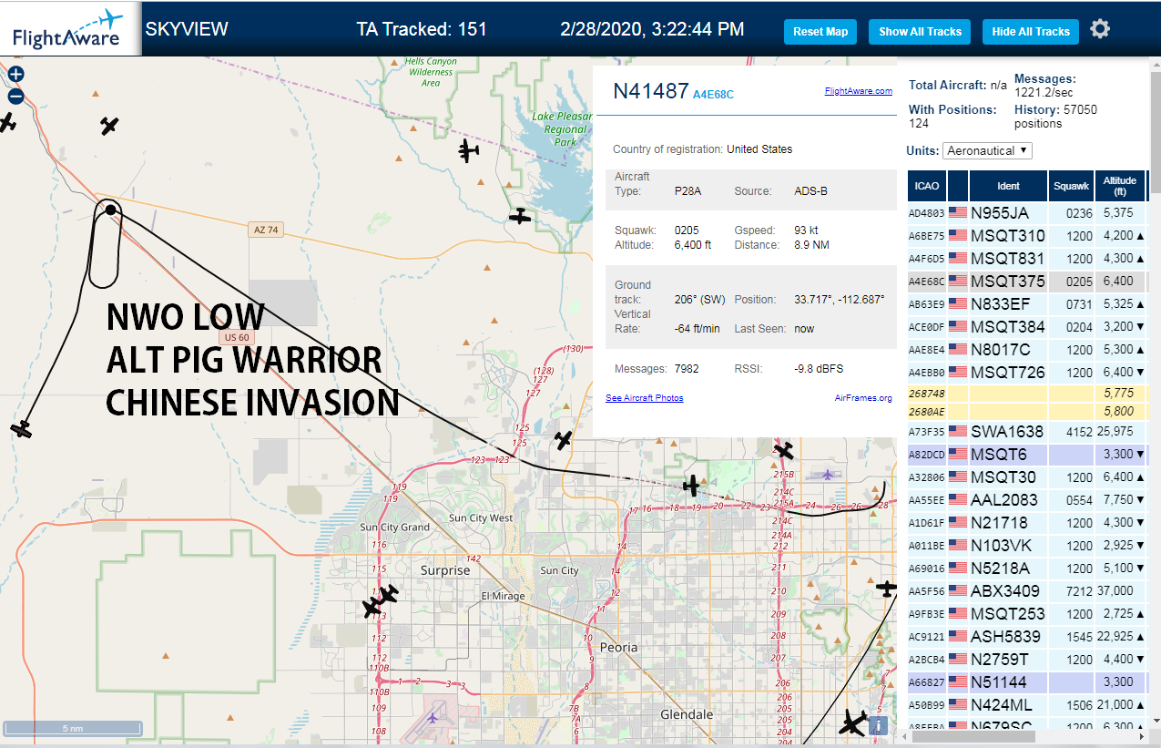Click the N41487 registration title
Image resolution: width=1161 pixels, height=748 pixels.
[x=650, y=91]
